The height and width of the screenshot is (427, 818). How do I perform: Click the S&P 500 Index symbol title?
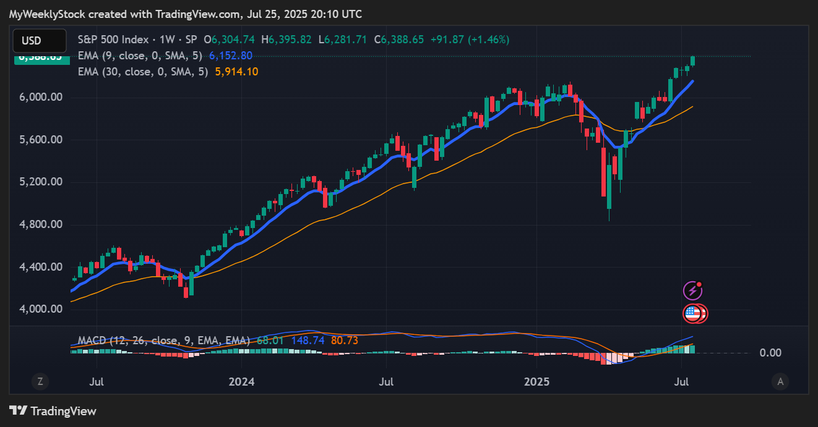pyautogui.click(x=113, y=40)
